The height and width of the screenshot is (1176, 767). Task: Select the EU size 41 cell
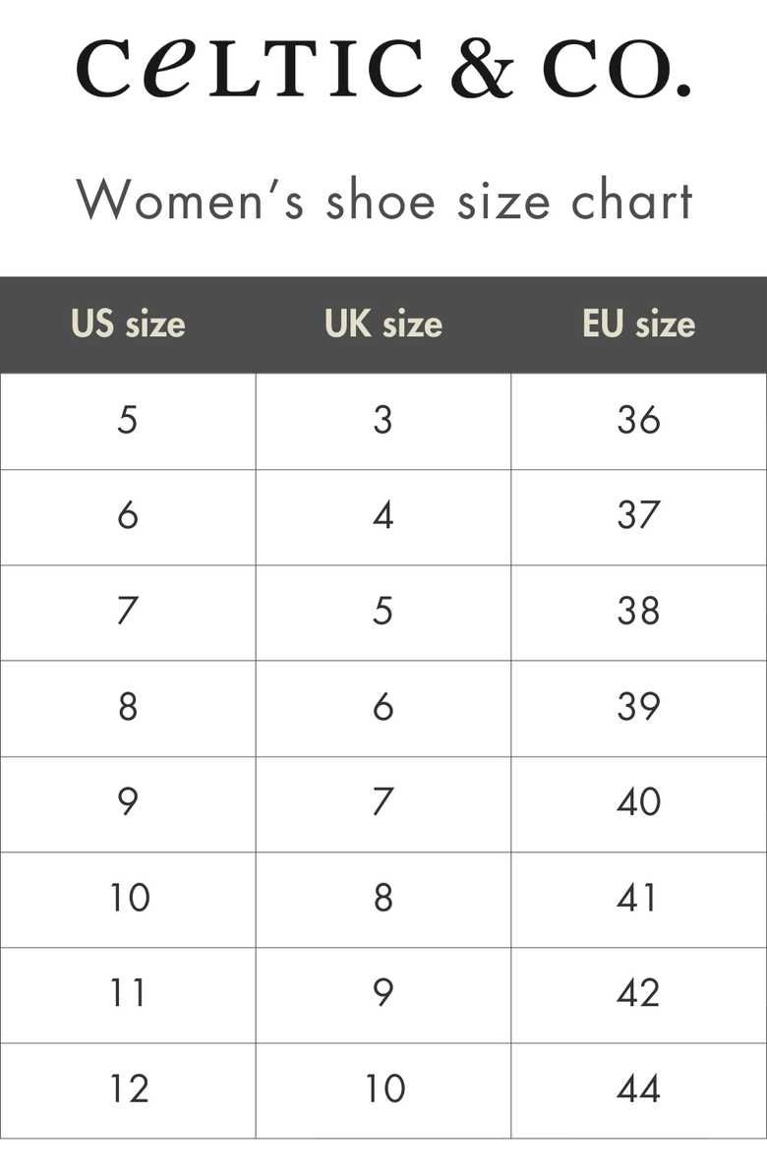pos(638,898)
